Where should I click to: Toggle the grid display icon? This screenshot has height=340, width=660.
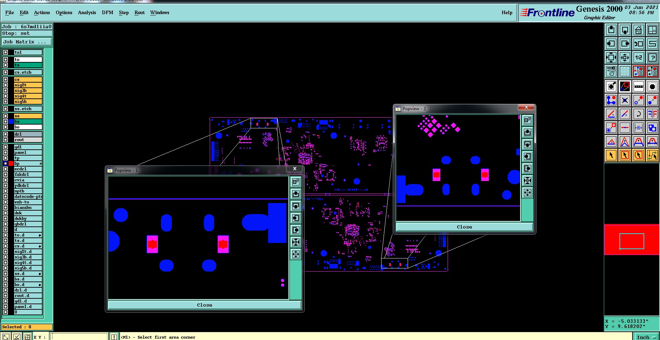625,71
